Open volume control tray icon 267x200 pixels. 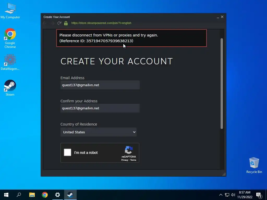233,195
